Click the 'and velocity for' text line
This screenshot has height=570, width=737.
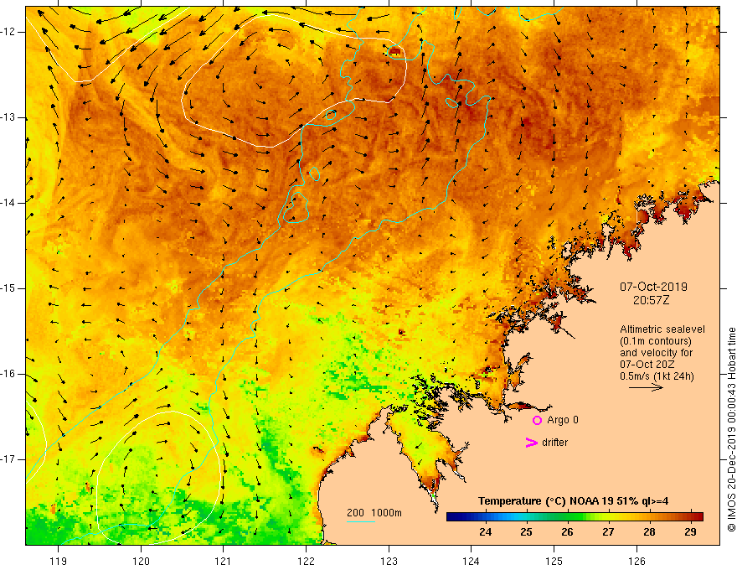point(656,353)
